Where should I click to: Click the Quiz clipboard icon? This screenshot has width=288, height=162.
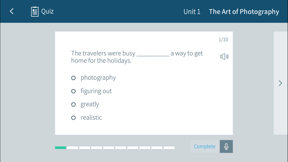tap(35, 12)
